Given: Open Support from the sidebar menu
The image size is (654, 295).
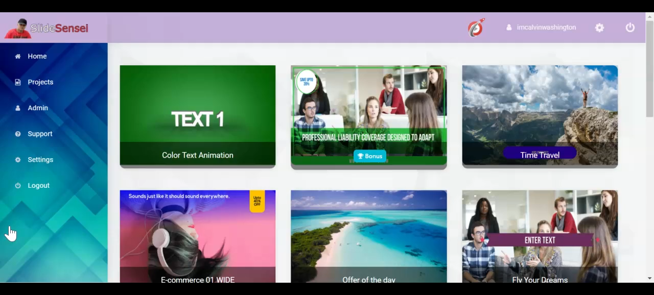Looking at the screenshot, I should click(40, 134).
